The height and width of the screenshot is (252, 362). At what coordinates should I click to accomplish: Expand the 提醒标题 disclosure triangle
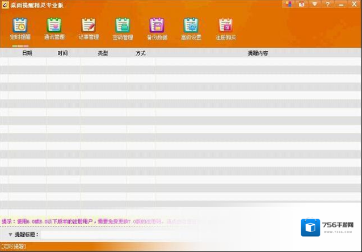[10, 234]
